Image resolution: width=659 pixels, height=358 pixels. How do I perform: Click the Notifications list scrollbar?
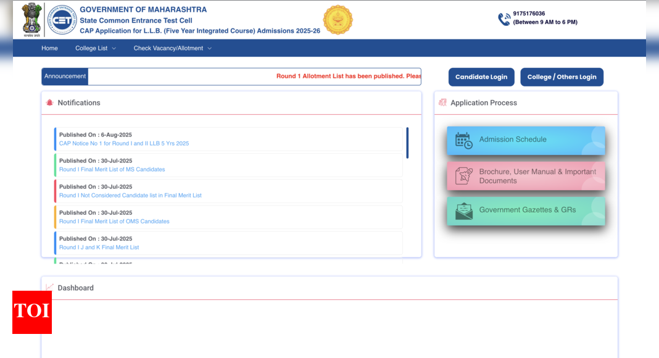click(407, 143)
